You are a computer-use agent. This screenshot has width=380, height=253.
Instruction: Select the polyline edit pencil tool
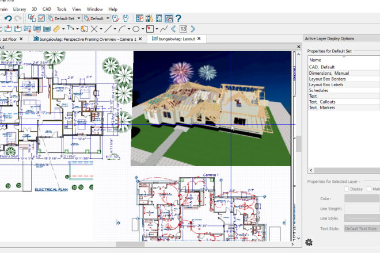84,29
